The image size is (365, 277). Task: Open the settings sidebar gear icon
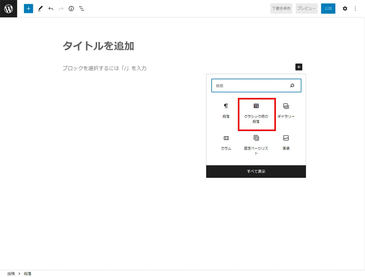(345, 9)
